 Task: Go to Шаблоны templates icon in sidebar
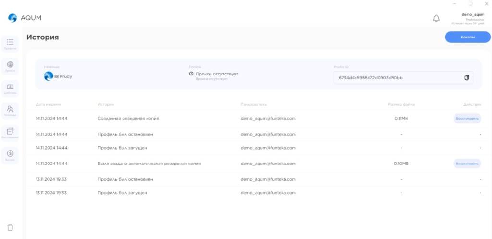click(x=10, y=87)
